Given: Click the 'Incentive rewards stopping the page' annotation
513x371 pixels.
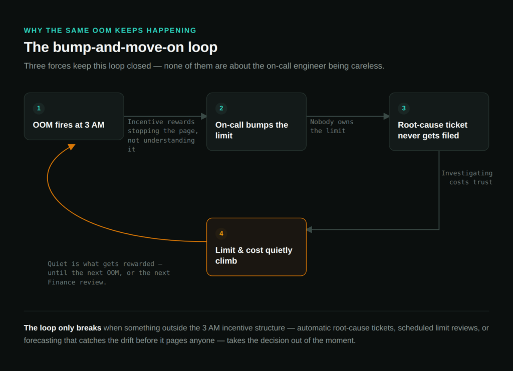Looking at the screenshot, I should (163, 135).
